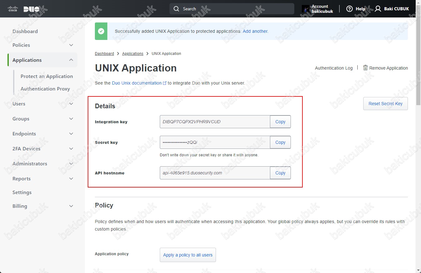
Task: Click the account avatar thumbnail
Action: click(306, 9)
